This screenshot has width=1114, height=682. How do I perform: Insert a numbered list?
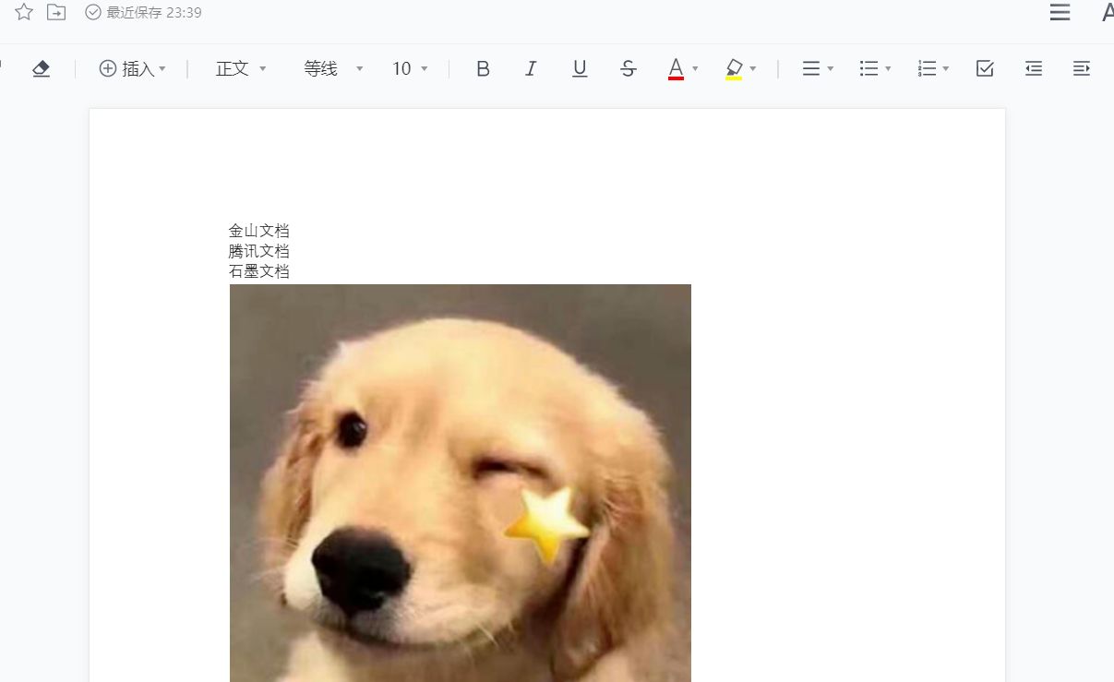point(927,68)
